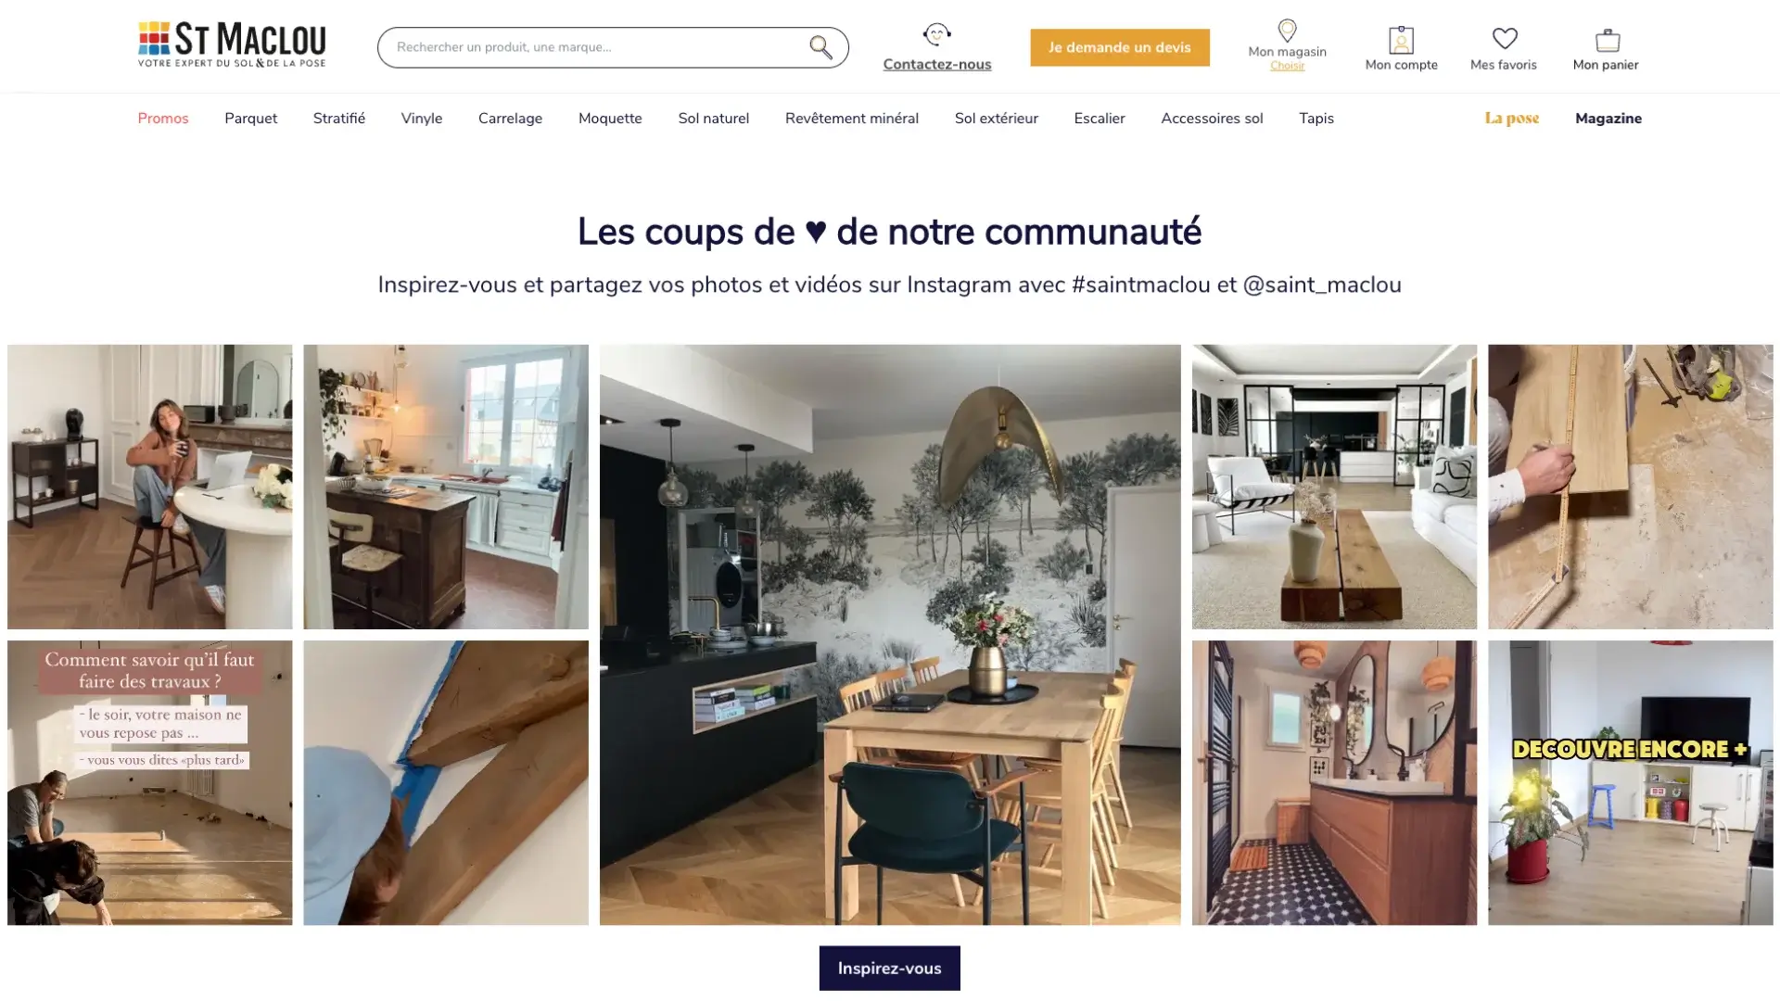Open La pose link

coord(1511,119)
